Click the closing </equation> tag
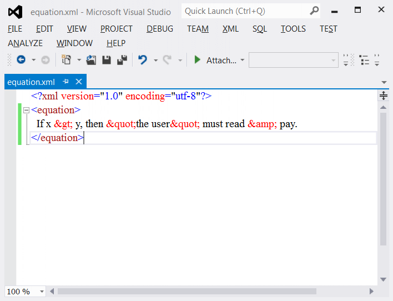The height and width of the screenshot is (301, 393). (57, 138)
